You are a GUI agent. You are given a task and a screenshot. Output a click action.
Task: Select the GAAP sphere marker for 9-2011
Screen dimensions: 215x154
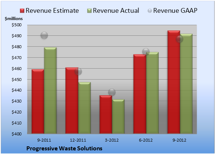[x=44, y=35]
